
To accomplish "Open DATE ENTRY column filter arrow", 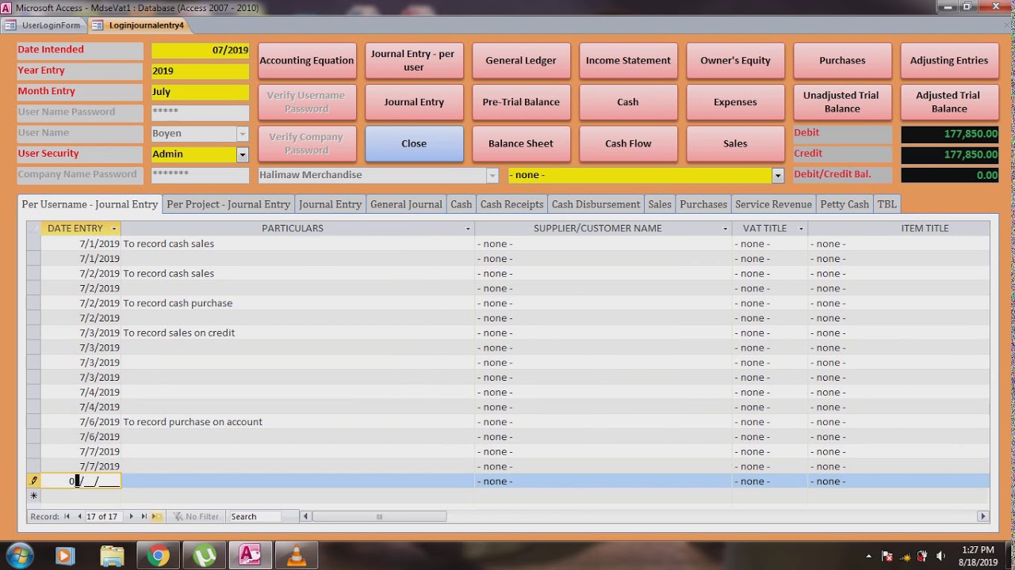I will click(x=114, y=229).
